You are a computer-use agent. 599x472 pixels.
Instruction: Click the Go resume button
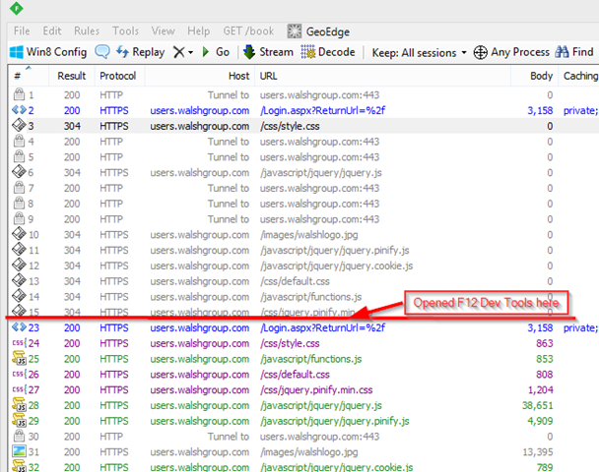coord(216,52)
